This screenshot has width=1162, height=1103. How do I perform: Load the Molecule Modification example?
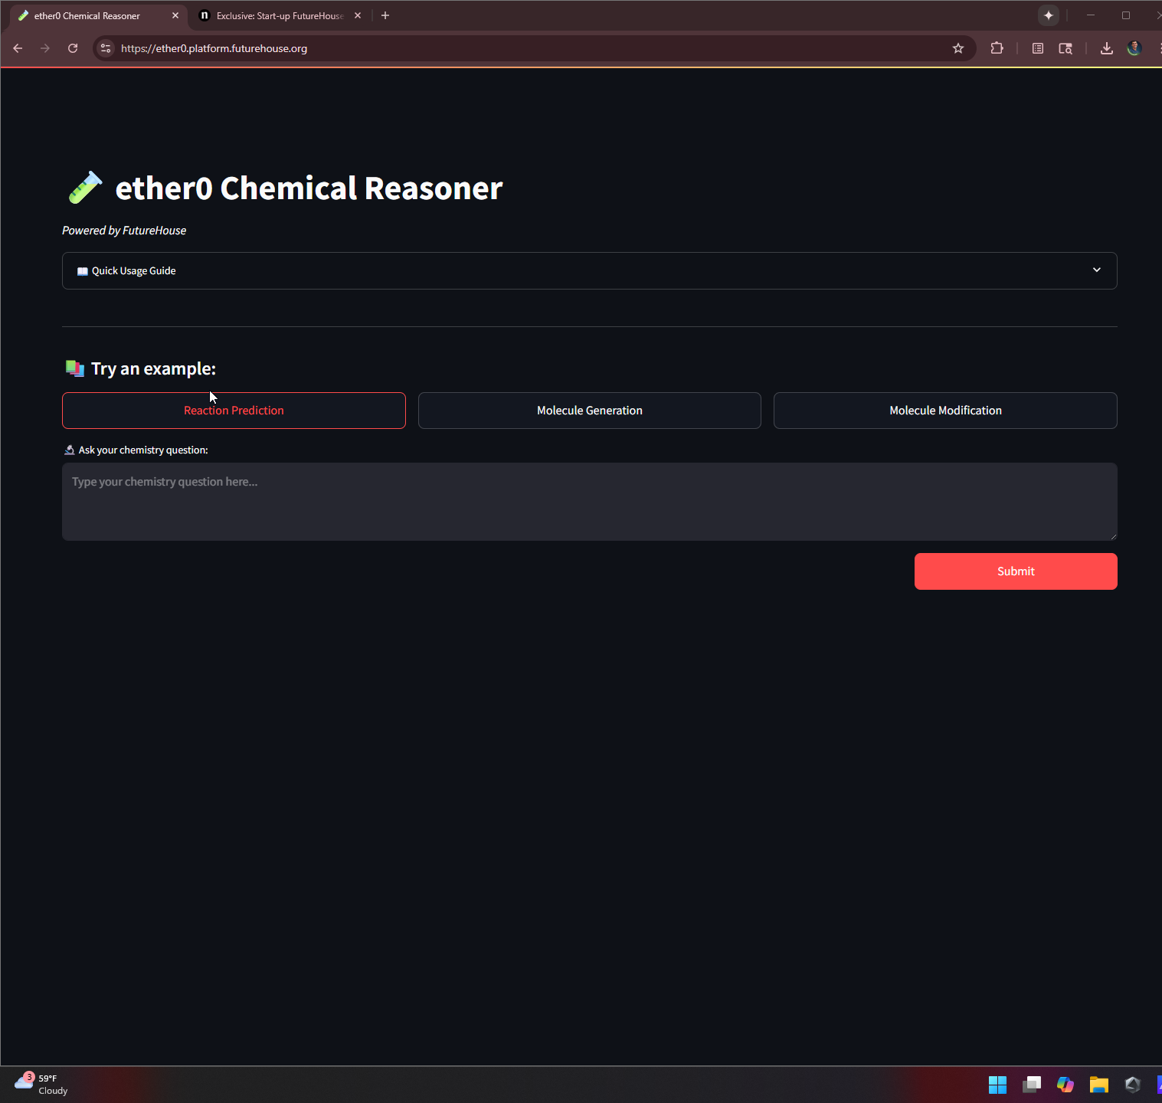[945, 411]
